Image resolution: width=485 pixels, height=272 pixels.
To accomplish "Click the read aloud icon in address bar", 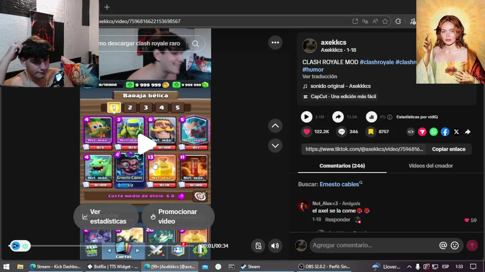I will [x=375, y=22].
